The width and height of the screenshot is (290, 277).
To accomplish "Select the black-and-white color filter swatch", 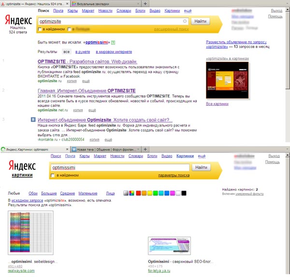I will [x=126, y=193].
